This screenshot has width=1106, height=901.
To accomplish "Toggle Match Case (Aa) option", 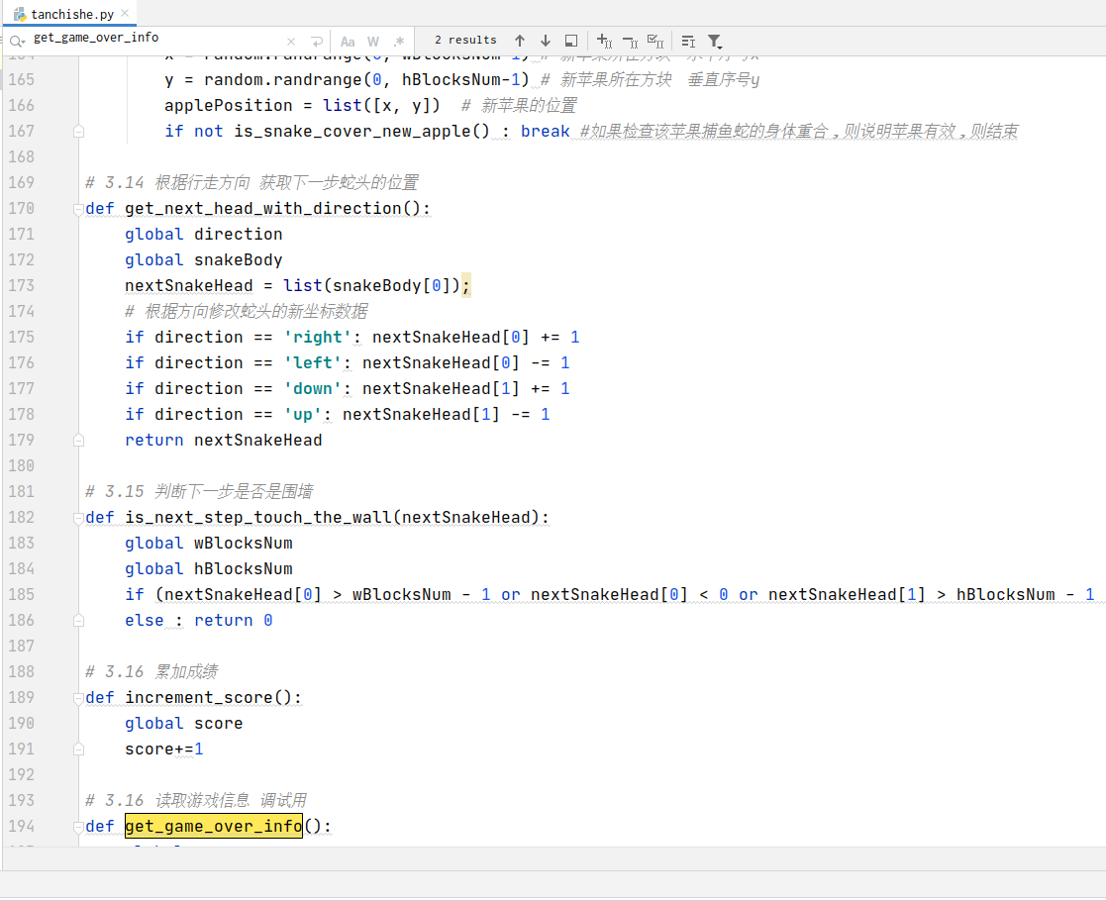I will click(x=348, y=42).
